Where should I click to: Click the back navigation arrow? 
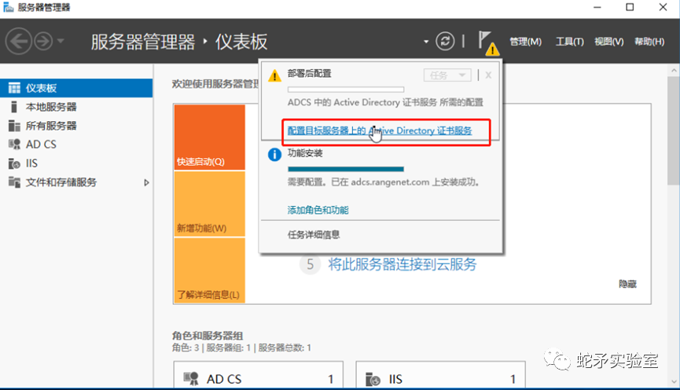(19, 41)
